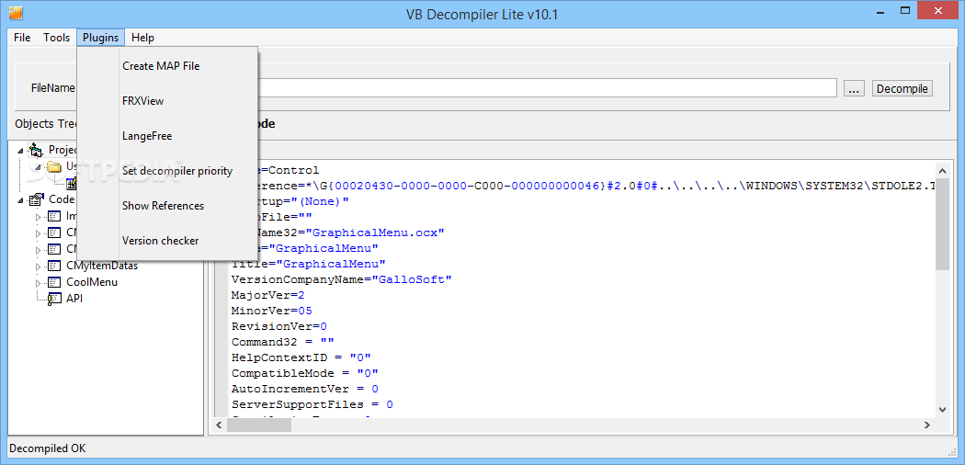Viewport: 965px width, 465px height.
Task: Click the VB Decompiler app icon in title bar
Action: tap(16, 12)
